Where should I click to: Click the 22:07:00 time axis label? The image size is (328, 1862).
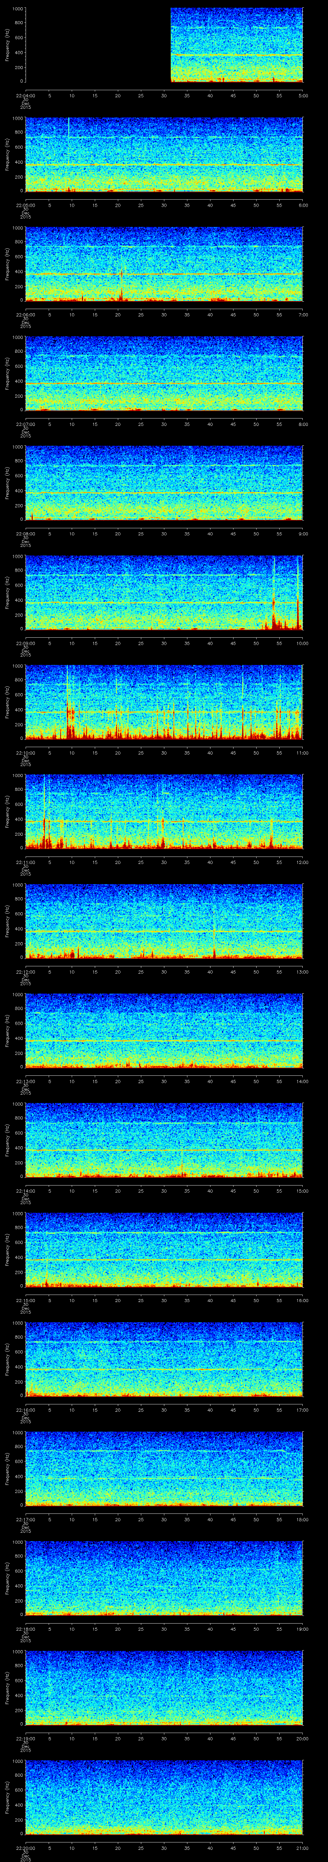25,424
